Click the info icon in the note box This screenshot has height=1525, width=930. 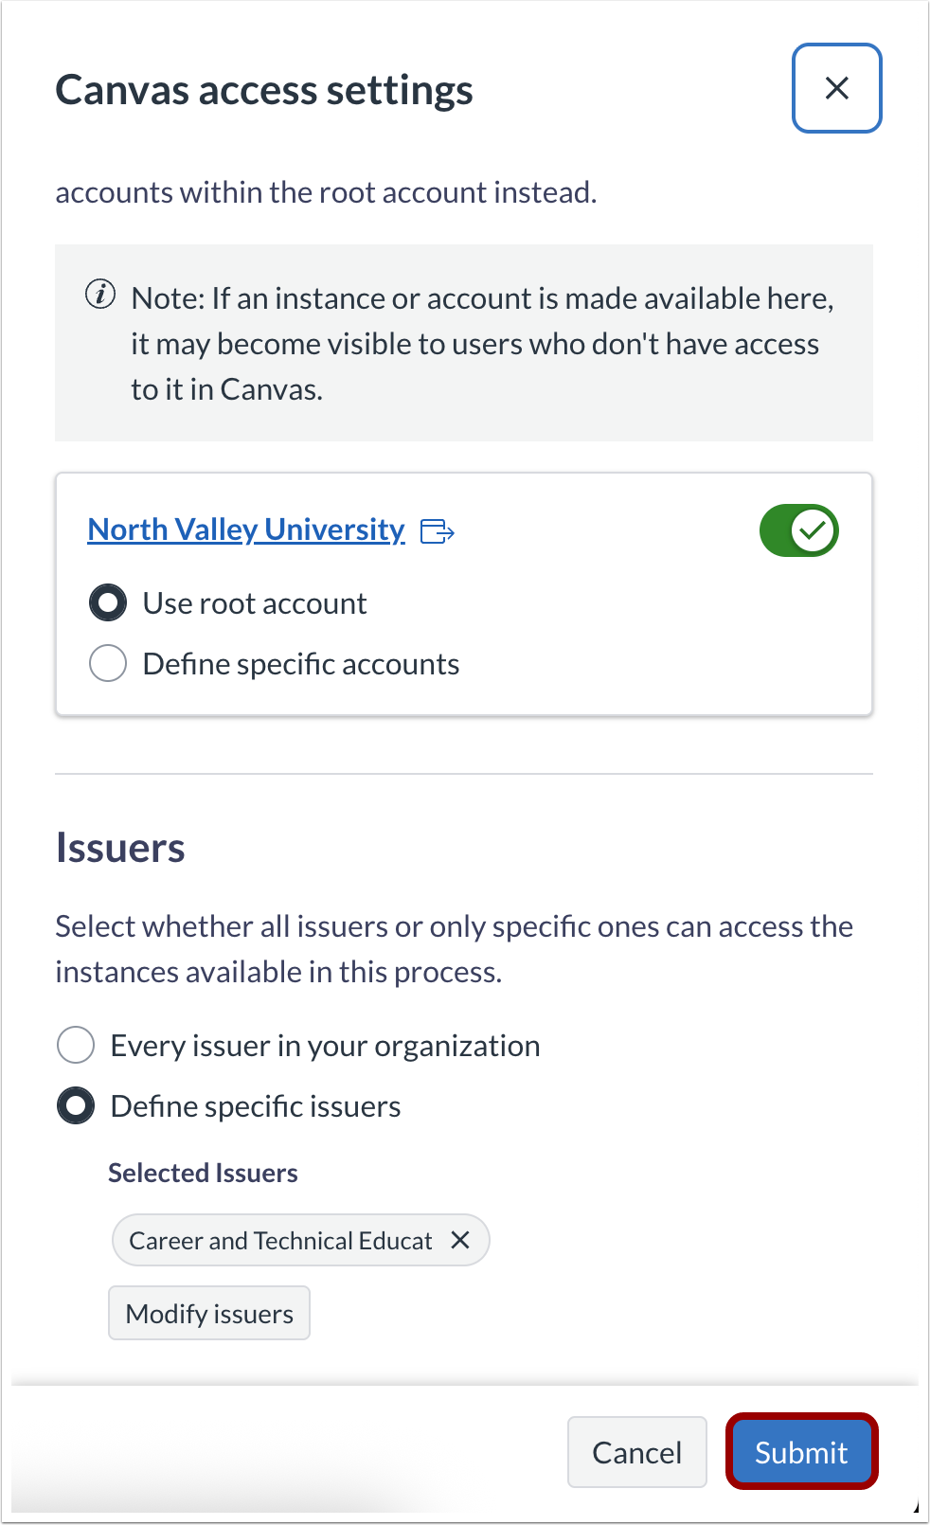tap(98, 297)
